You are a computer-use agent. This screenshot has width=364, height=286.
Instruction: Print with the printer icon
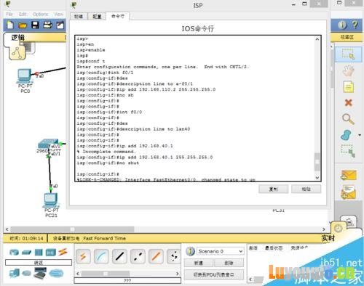(x=47, y=25)
